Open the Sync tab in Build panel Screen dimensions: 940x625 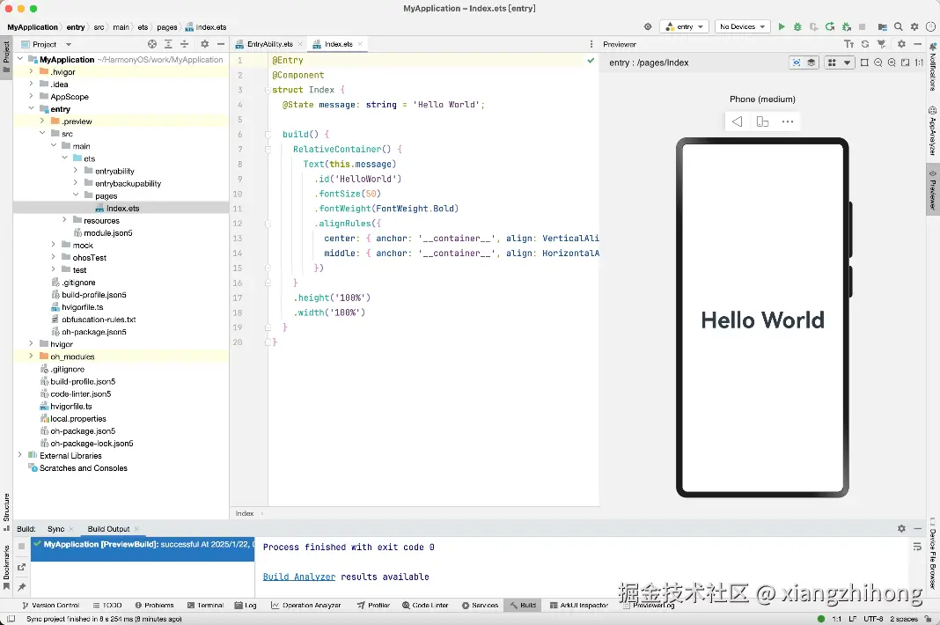55,529
